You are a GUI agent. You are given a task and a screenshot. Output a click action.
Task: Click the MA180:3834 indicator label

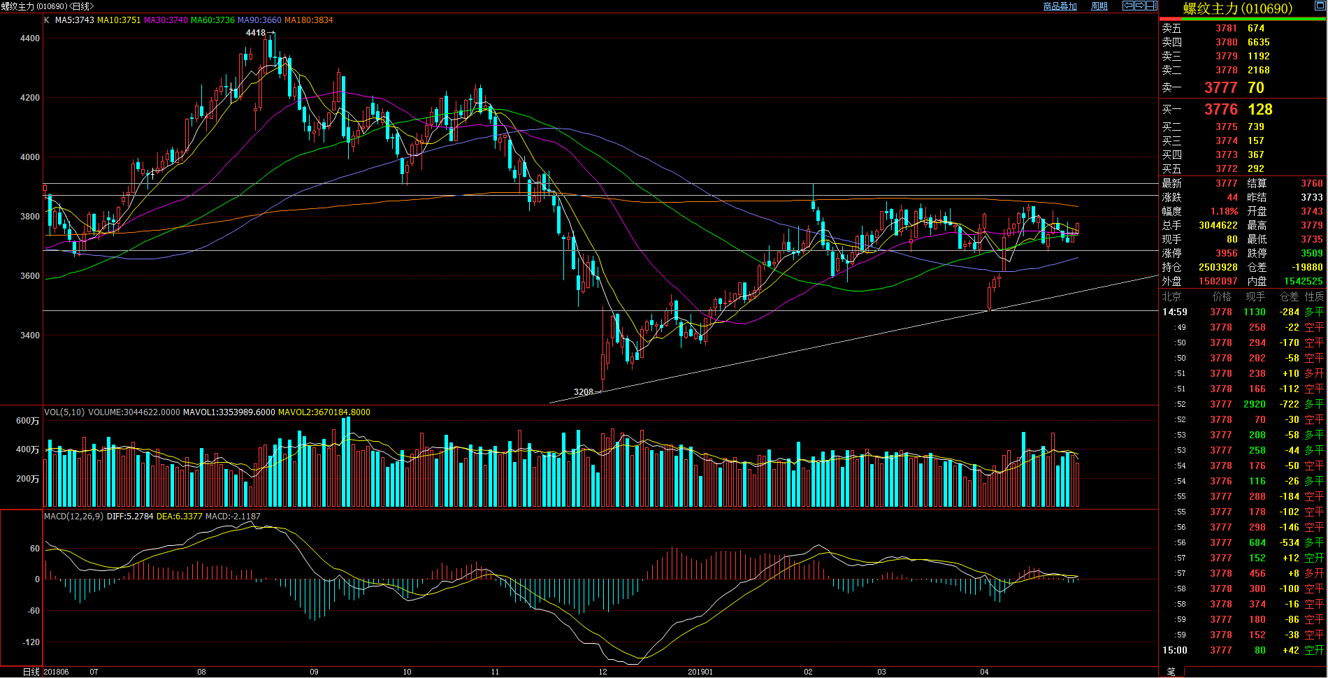[308, 20]
